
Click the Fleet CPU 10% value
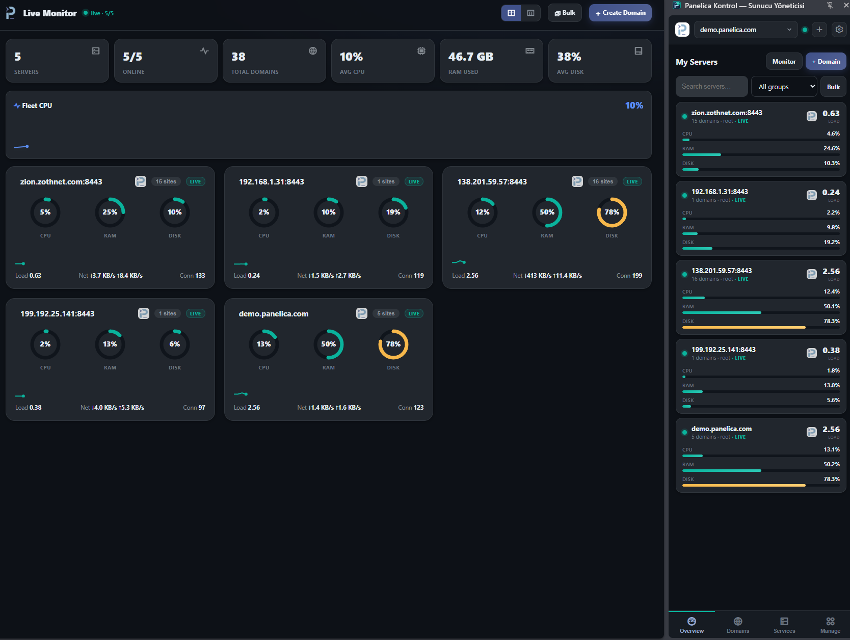point(634,105)
